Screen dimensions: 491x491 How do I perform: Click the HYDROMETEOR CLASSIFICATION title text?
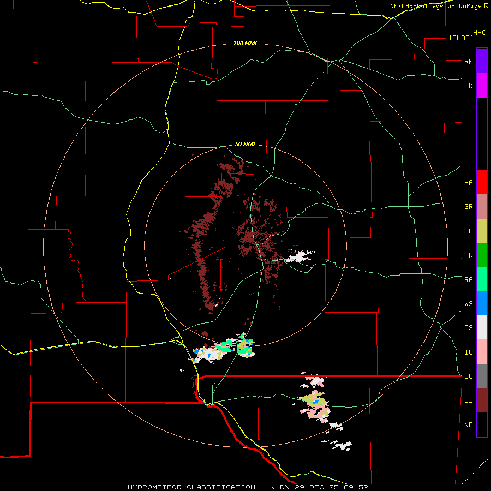[x=191, y=487]
